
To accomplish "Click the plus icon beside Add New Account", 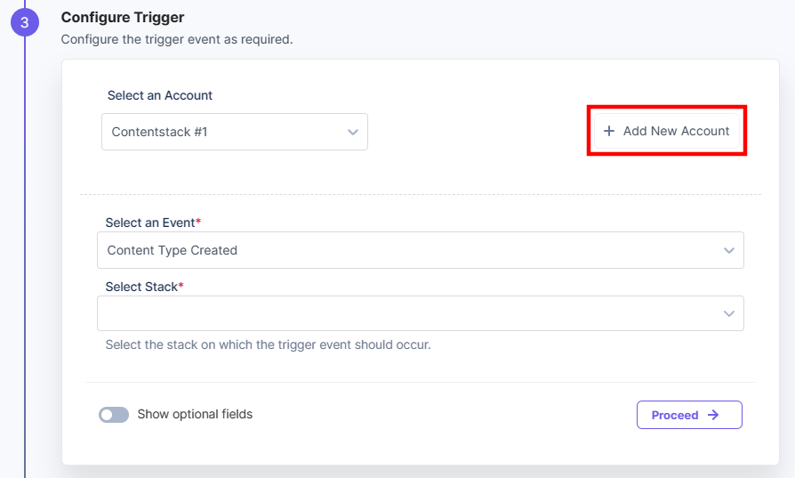I will pos(609,131).
